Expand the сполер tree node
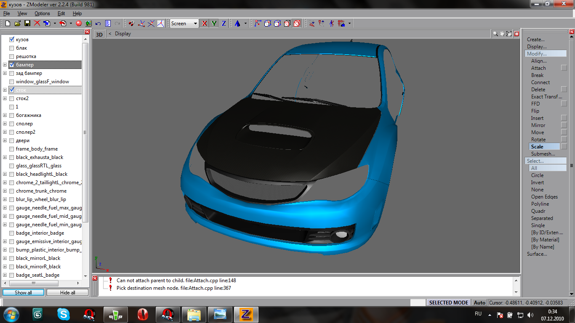This screenshot has width=575, height=323. click(5, 124)
